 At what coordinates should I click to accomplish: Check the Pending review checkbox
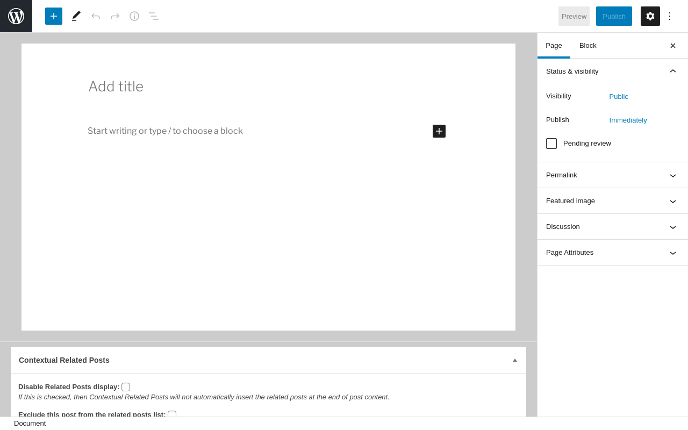pos(551,144)
